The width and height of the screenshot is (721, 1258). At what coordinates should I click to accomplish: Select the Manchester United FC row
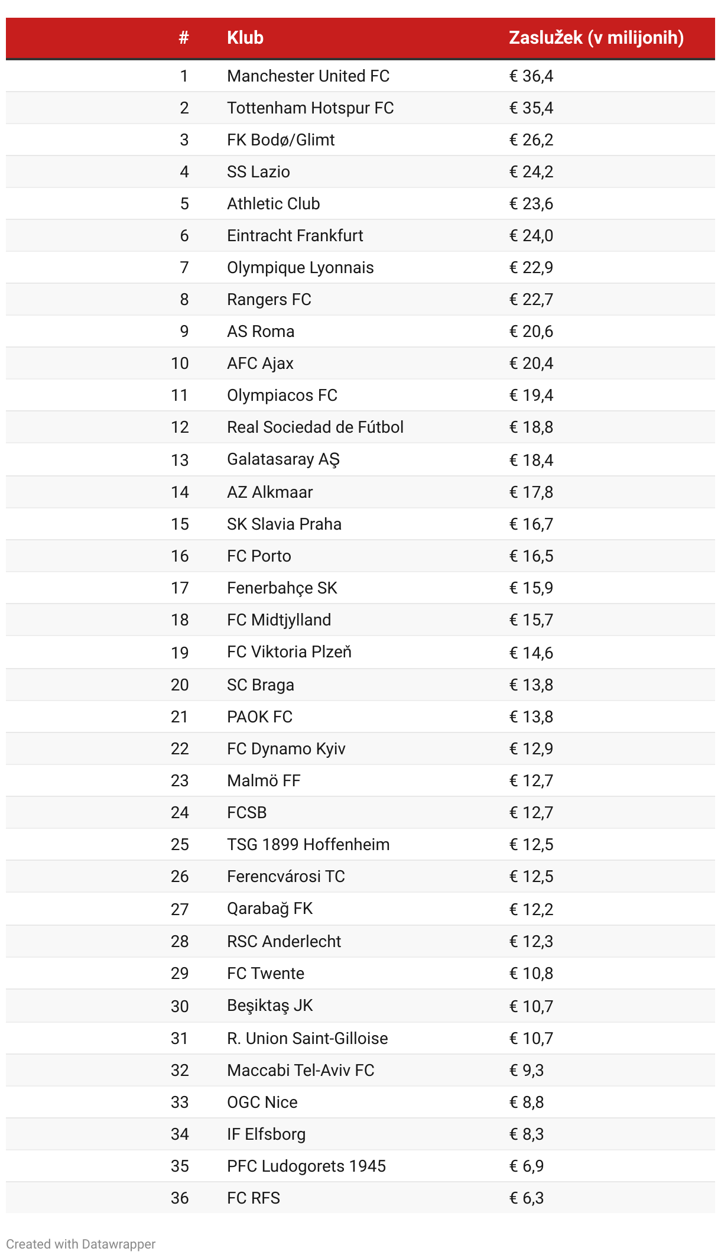(360, 76)
